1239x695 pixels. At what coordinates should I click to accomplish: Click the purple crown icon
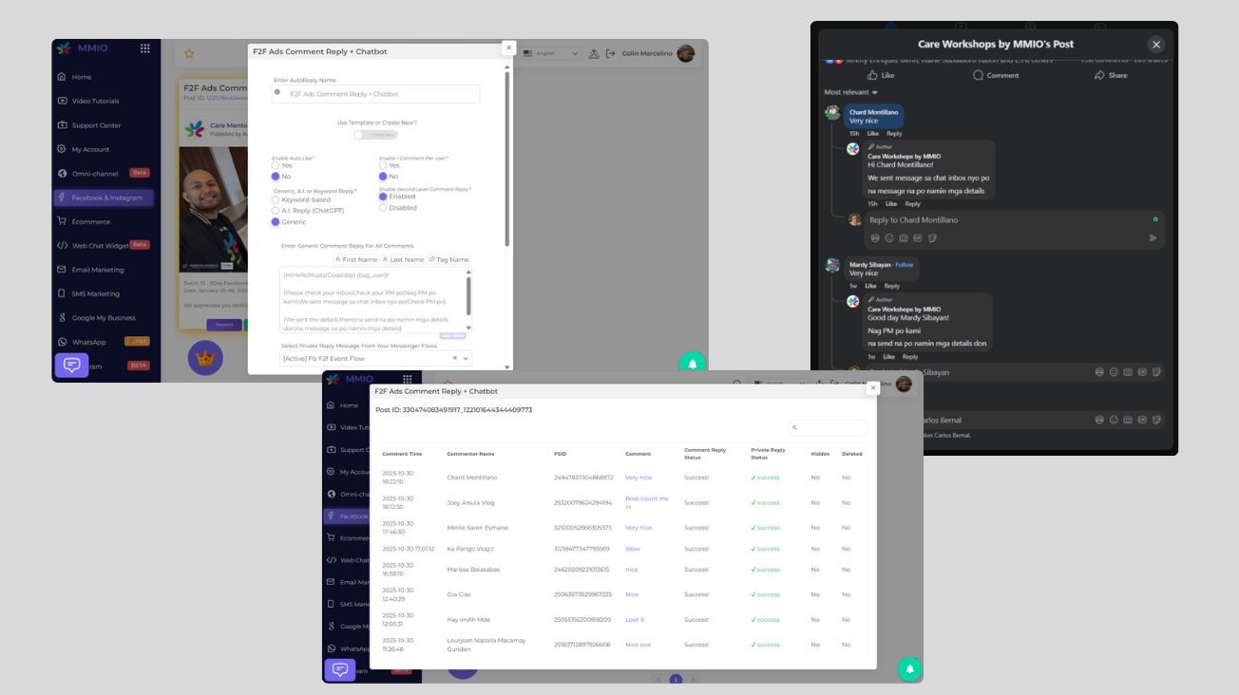[204, 358]
